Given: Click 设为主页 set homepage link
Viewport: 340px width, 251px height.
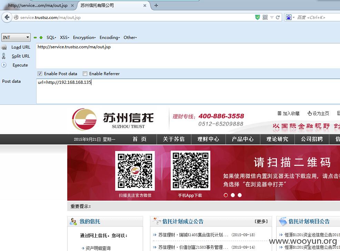Looking at the screenshot, I should [x=318, y=113].
